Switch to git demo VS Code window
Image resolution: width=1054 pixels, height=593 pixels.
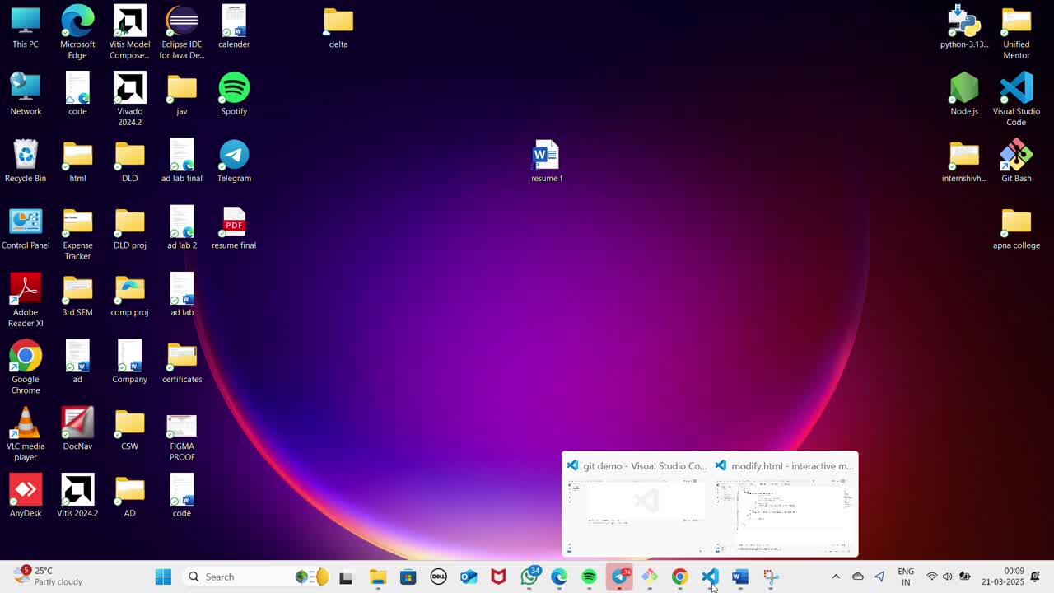[635, 502]
